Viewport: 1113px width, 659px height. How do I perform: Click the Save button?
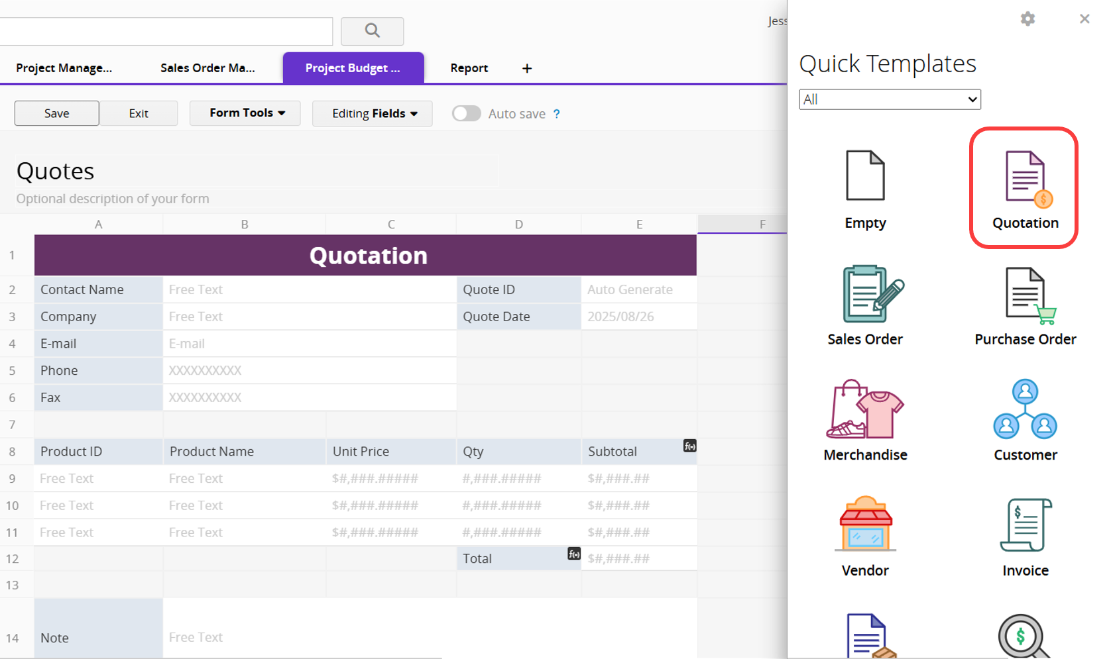[x=57, y=114]
